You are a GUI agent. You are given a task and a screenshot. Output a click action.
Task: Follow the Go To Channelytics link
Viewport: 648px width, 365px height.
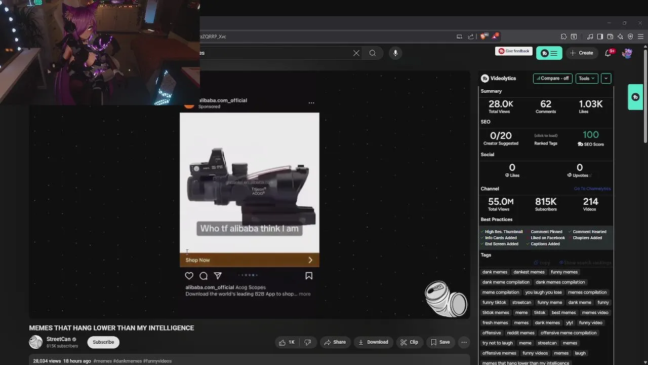(592, 189)
